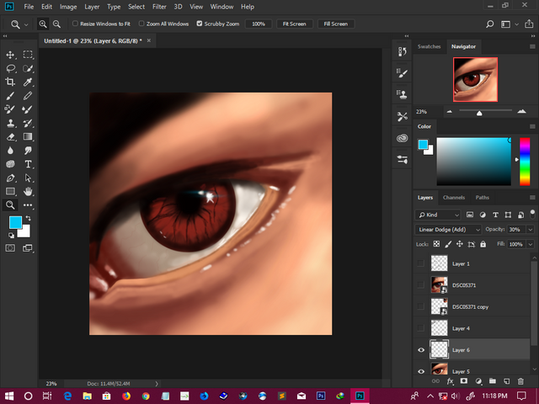
Task: Click the foreground color swatch in toolbar
Action: pyautogui.click(x=15, y=222)
